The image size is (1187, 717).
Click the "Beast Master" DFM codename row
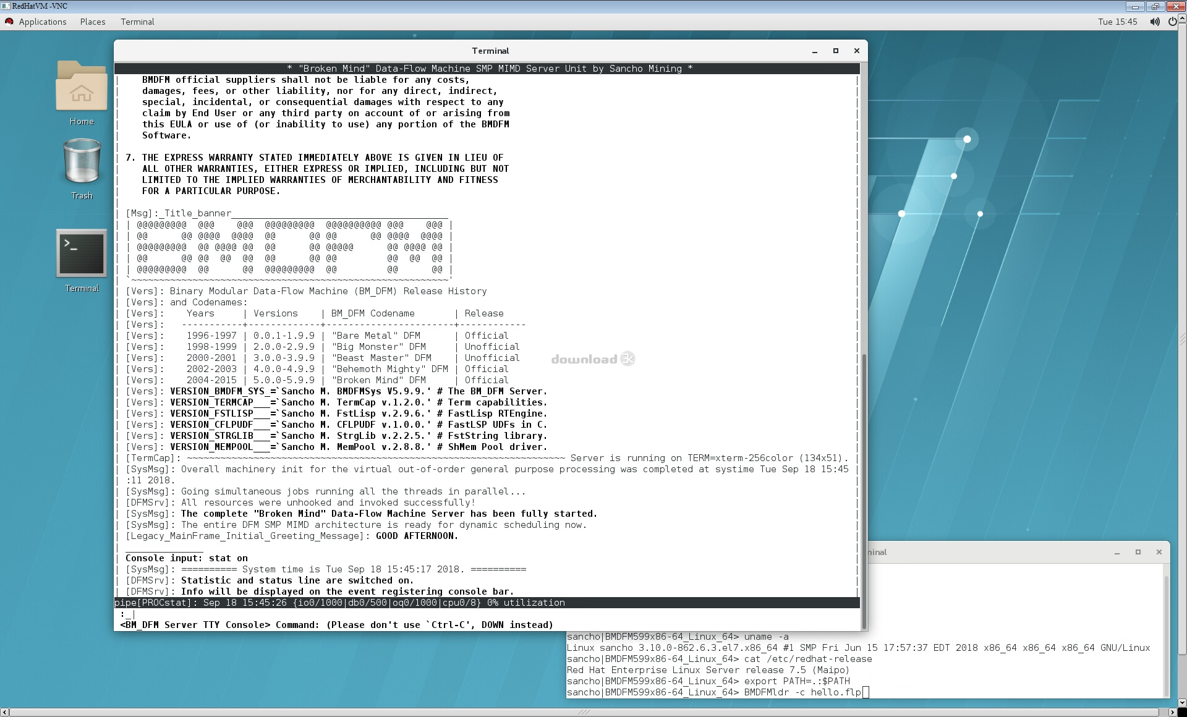tap(323, 358)
